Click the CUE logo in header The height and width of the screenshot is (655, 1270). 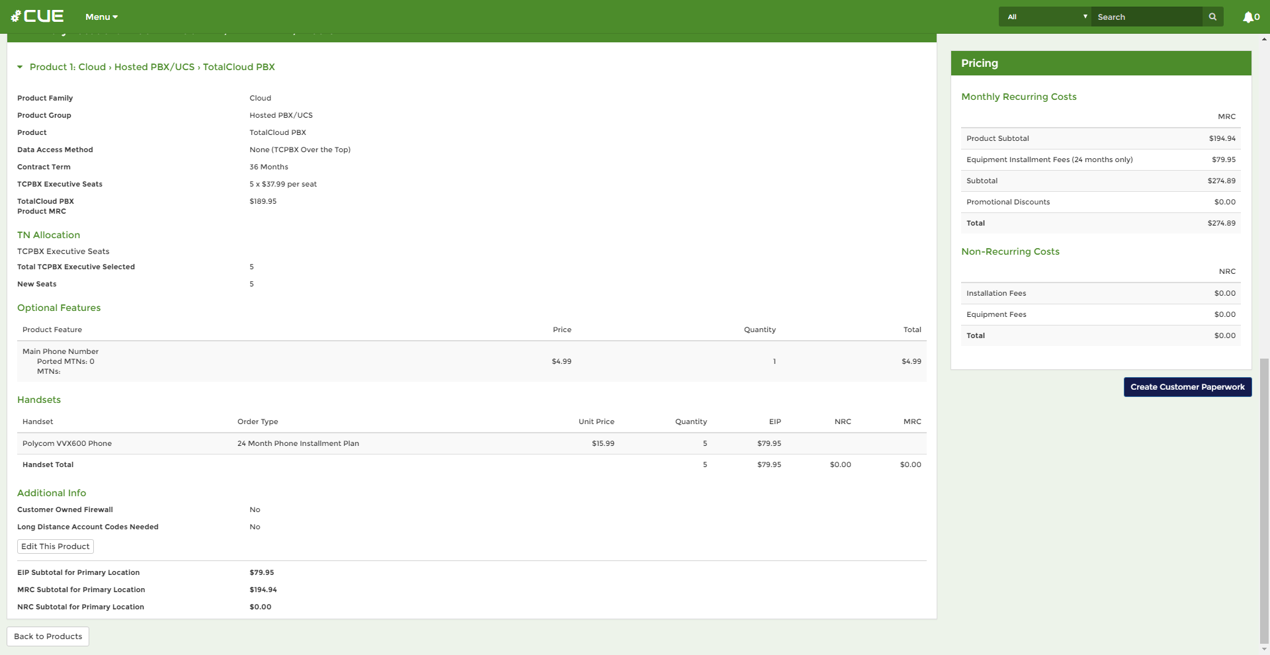click(38, 17)
